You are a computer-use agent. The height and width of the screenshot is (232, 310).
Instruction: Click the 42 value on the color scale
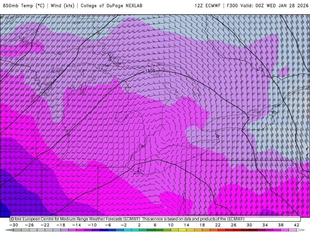(x=296, y=225)
